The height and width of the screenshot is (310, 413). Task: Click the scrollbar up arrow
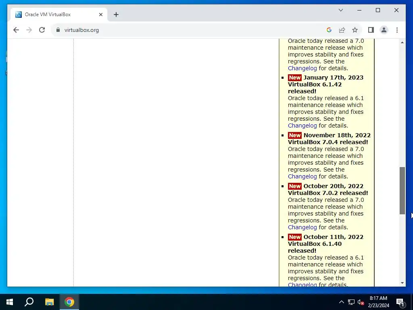402,42
